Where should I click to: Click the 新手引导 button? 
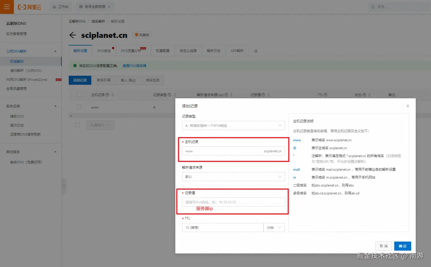[x=104, y=80]
